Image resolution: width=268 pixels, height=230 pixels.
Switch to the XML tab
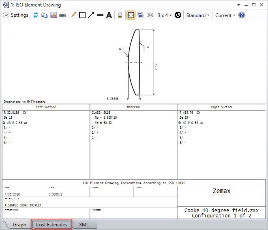(x=84, y=224)
